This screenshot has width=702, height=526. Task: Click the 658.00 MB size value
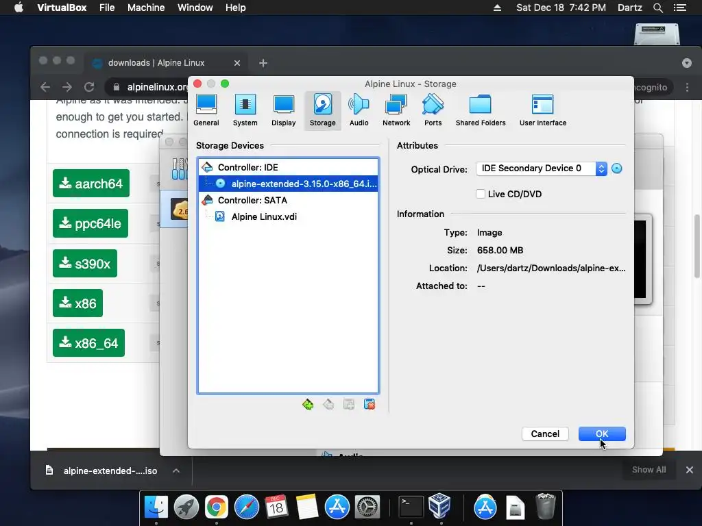point(500,251)
